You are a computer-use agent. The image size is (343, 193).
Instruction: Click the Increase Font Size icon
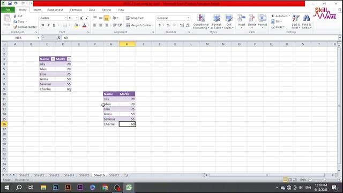click(x=81, y=18)
